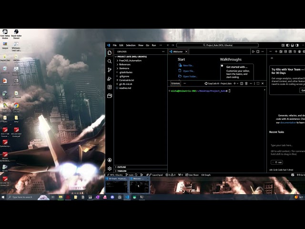Toggle the bottom panel layout button

(292, 45)
